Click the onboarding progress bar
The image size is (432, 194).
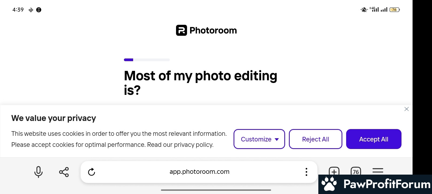click(147, 60)
